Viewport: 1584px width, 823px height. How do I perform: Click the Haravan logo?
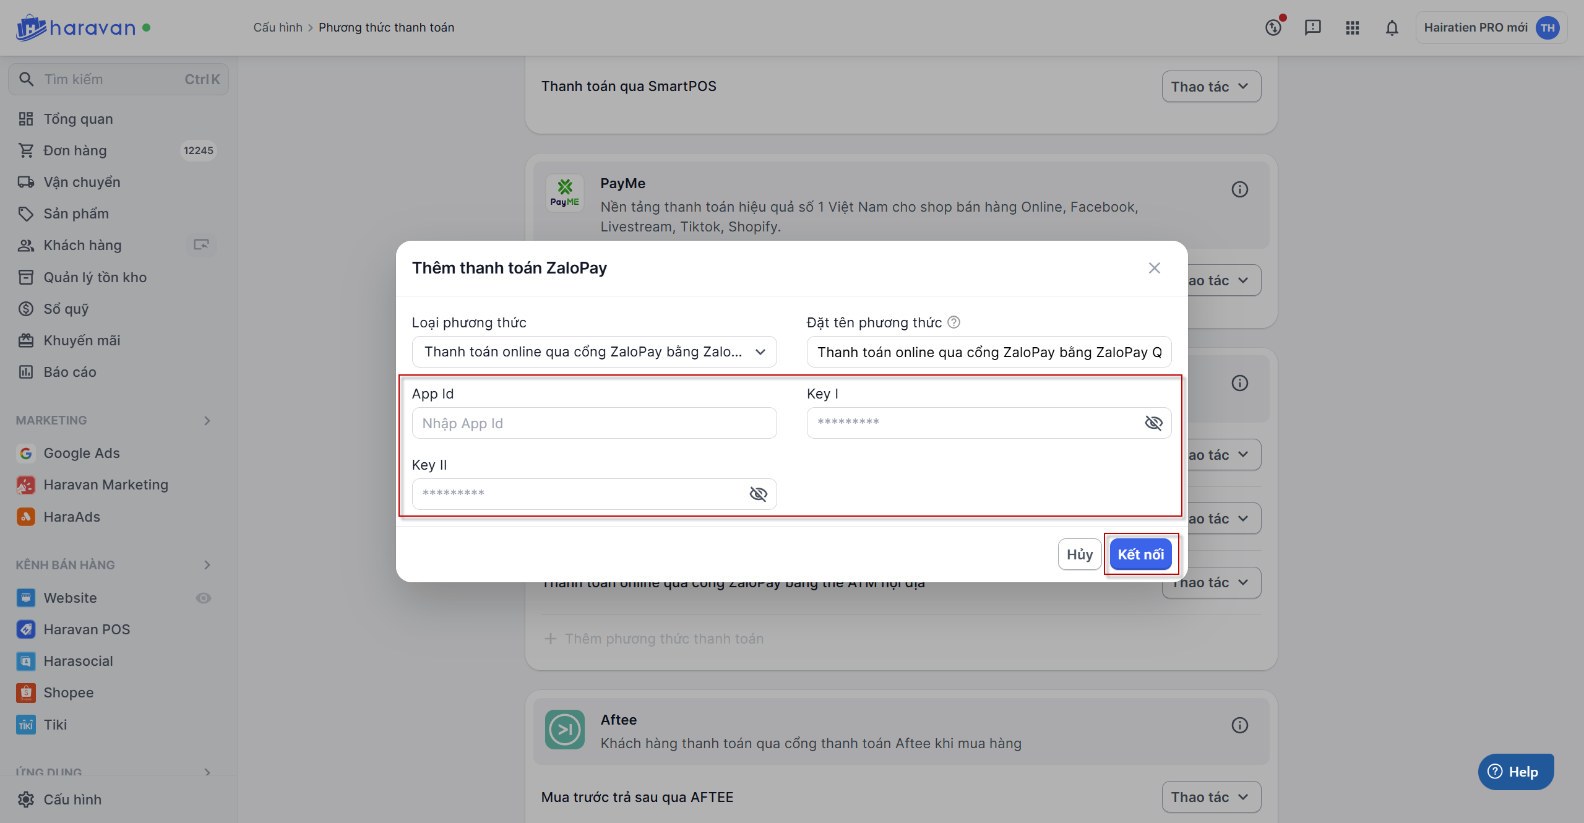point(75,28)
